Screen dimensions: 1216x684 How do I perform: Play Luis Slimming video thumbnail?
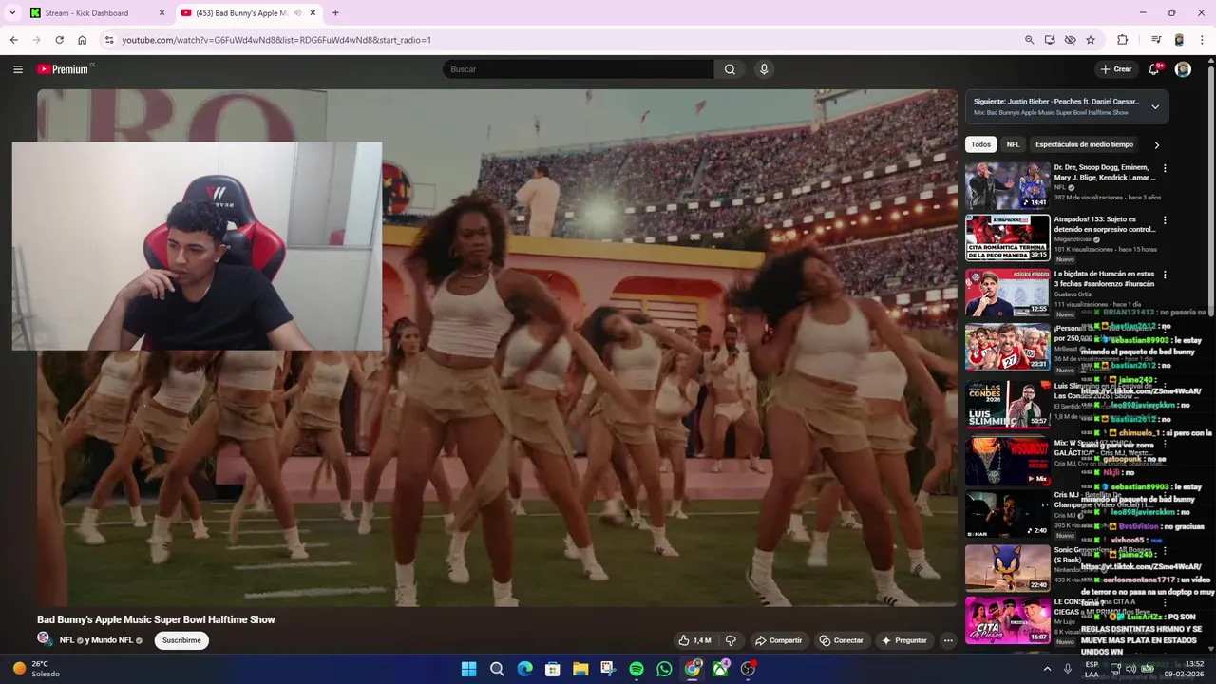point(1007,404)
